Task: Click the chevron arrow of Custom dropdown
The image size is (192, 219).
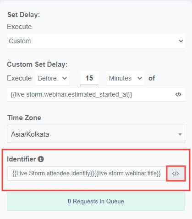Action: [181, 41]
